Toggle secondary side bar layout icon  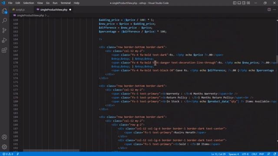pos(244,3)
